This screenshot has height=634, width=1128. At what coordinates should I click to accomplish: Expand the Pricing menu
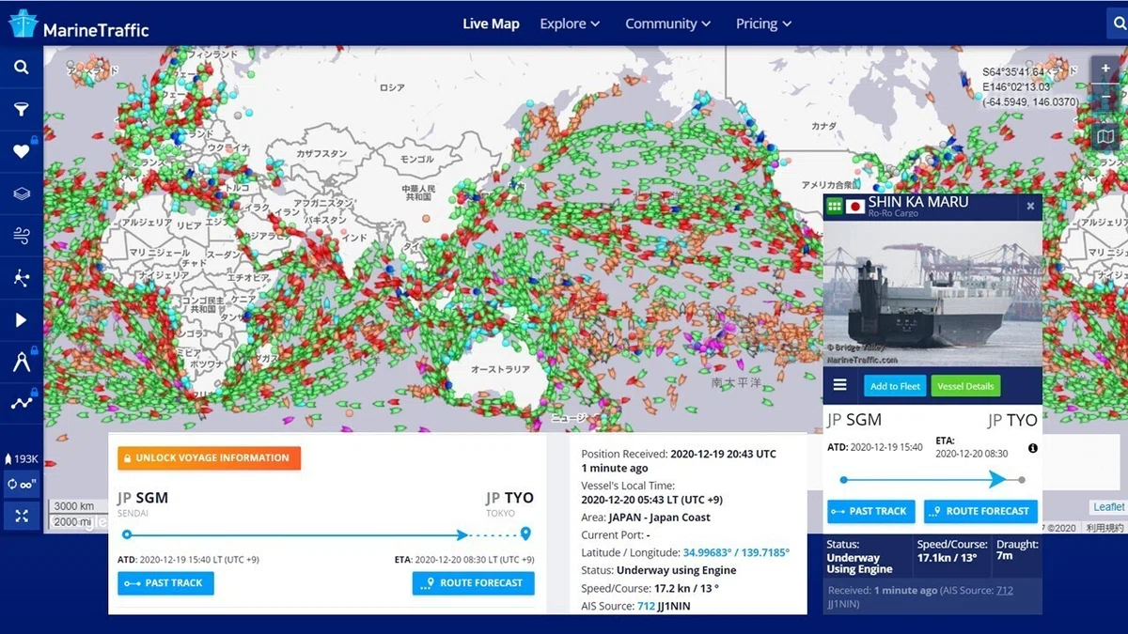764,23
